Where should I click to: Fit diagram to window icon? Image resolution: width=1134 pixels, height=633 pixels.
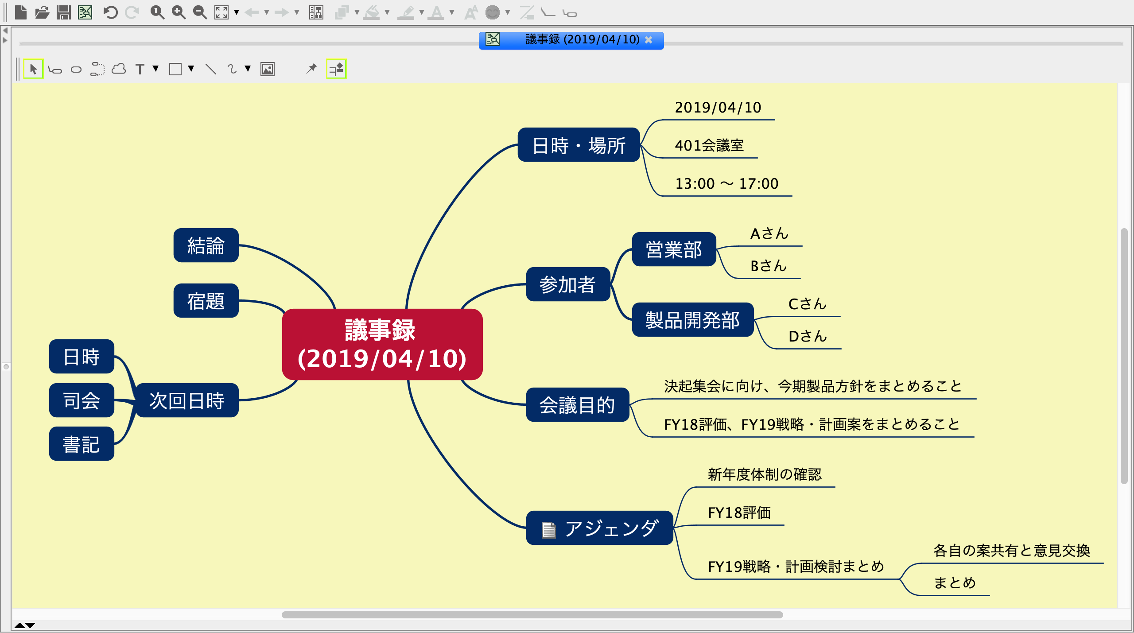221,12
